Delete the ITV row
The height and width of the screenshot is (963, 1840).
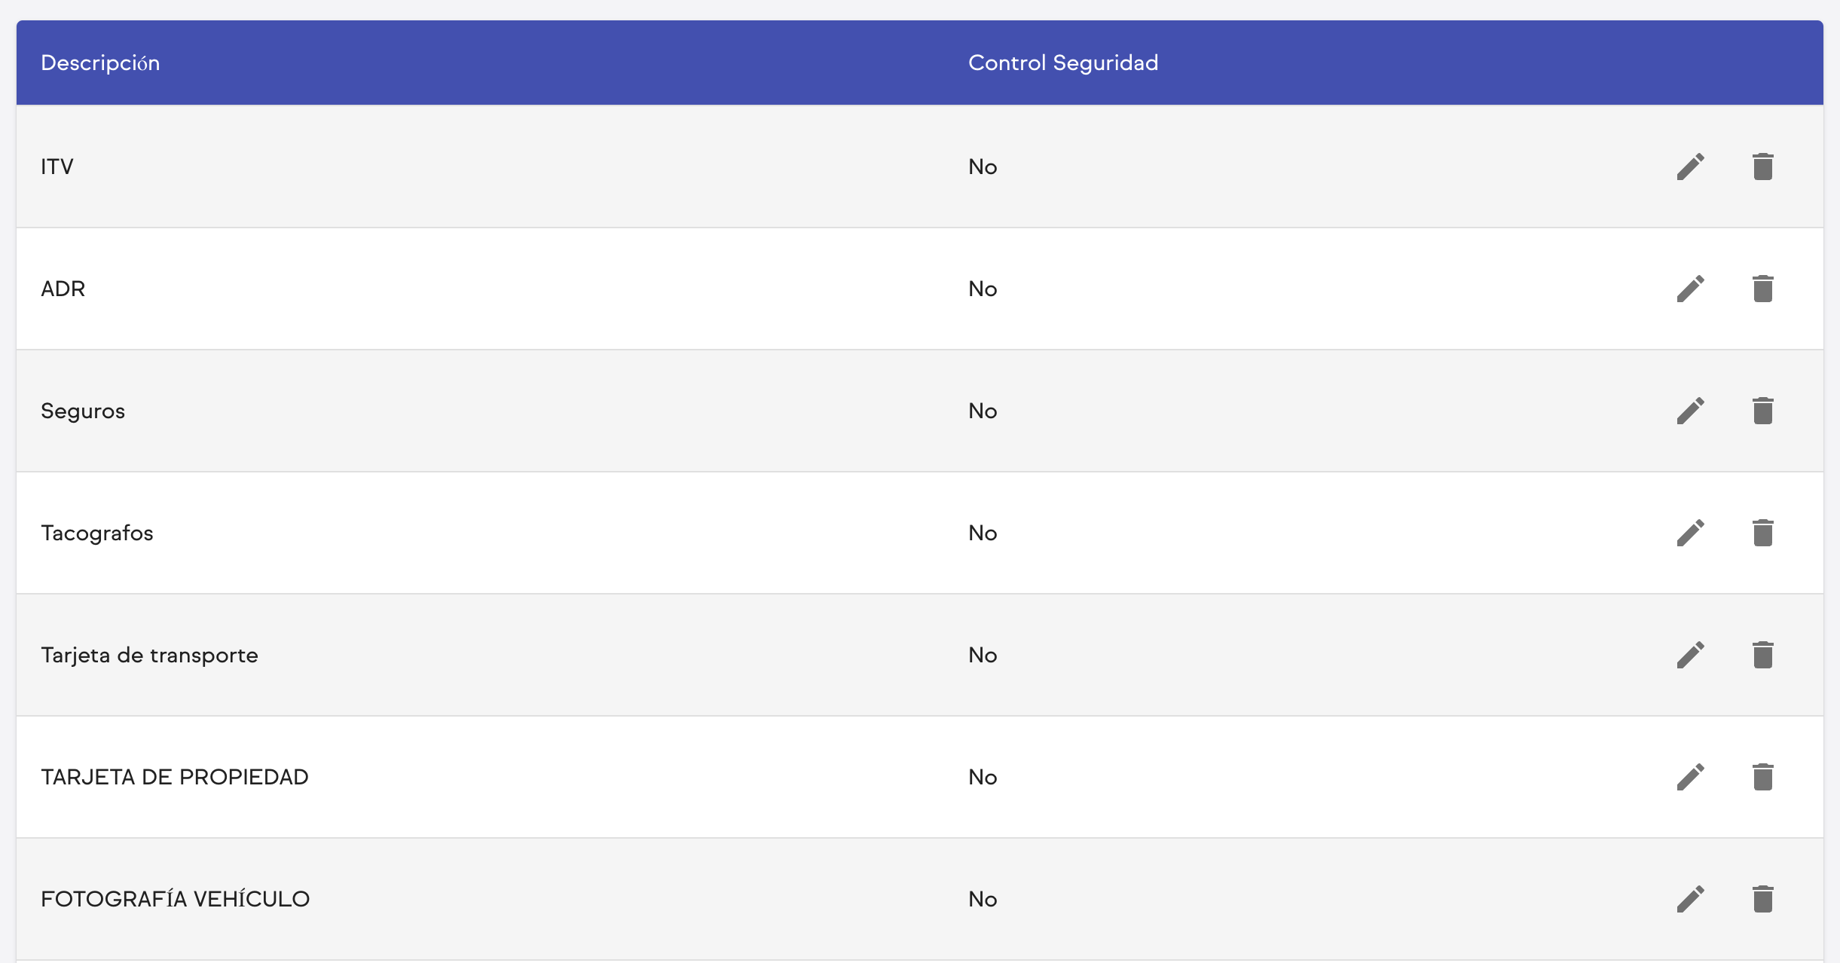[x=1762, y=167]
